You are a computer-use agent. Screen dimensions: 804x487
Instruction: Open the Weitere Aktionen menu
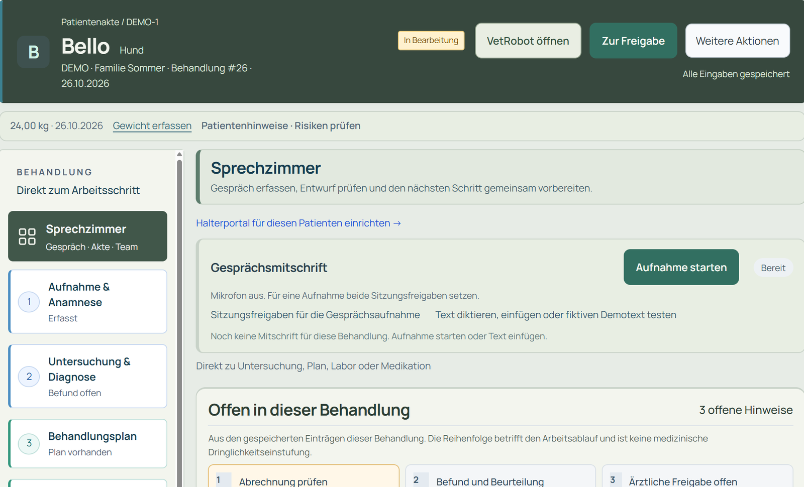738,41
